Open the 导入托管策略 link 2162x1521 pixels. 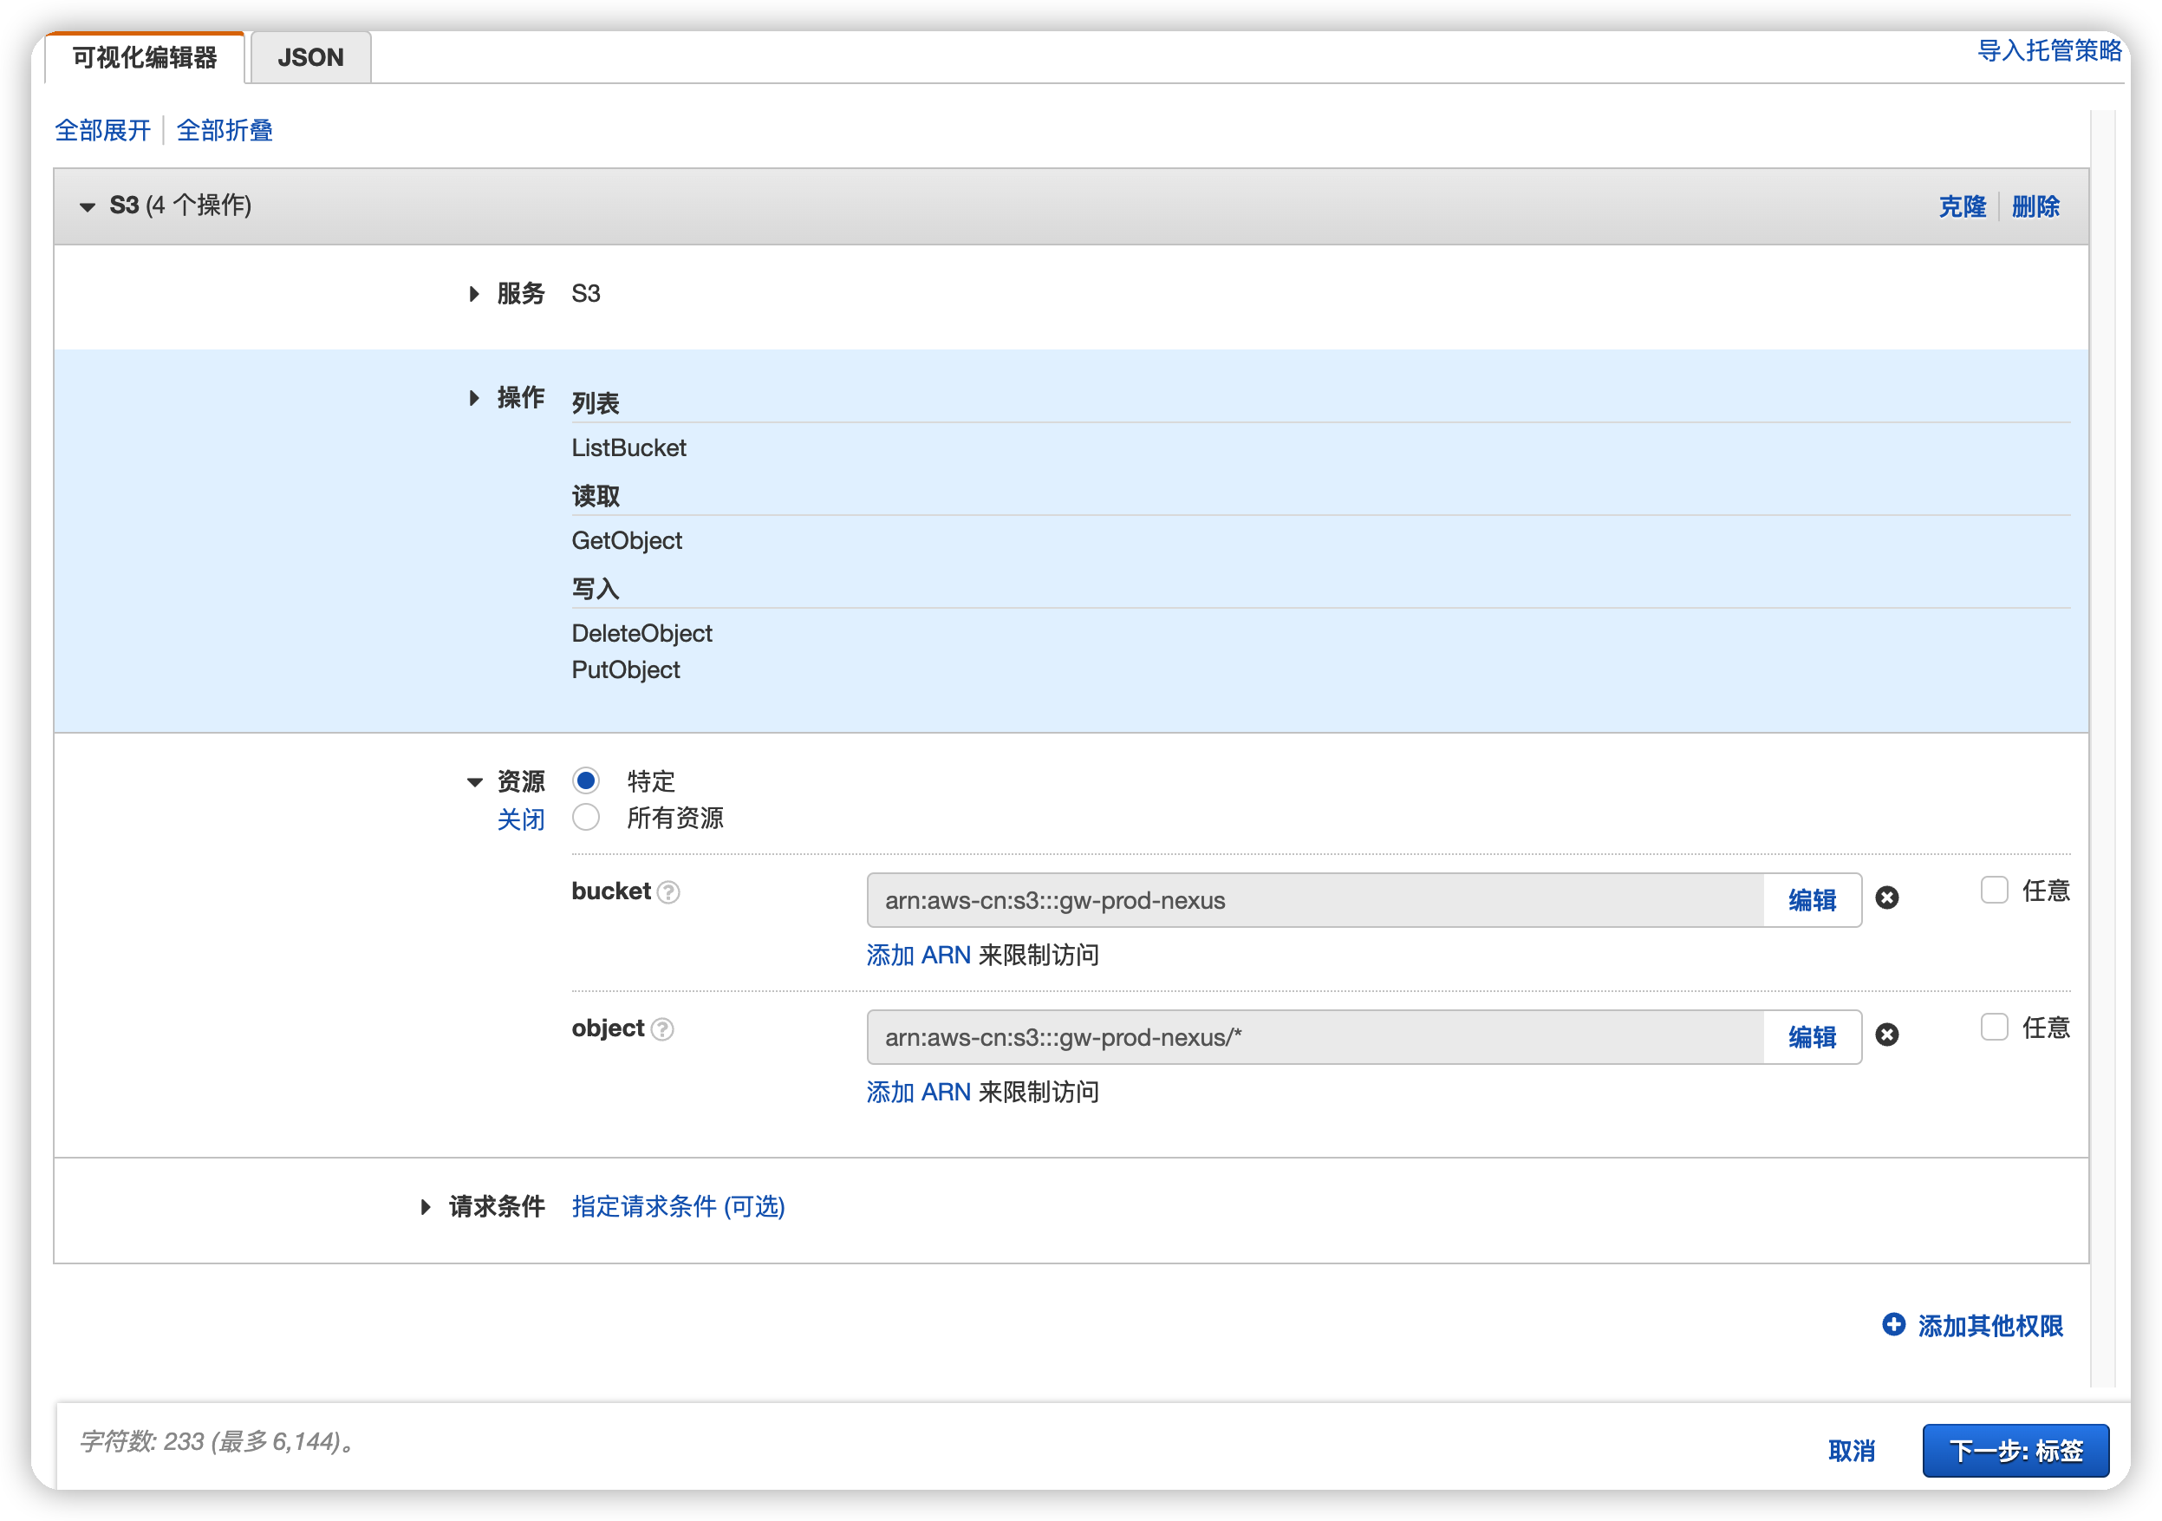click(x=2048, y=51)
